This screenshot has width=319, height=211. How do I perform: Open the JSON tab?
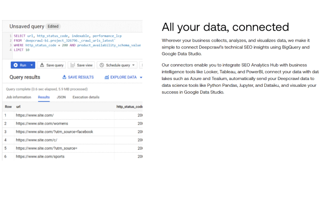(x=61, y=97)
